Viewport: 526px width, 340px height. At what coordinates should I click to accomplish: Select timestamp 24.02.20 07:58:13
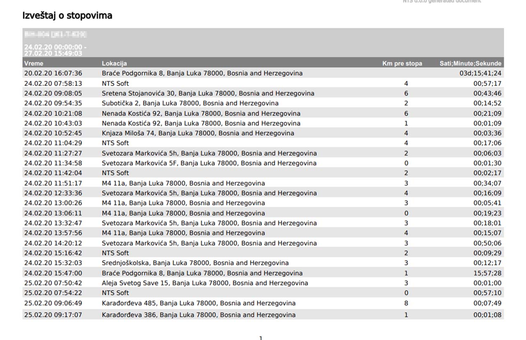coord(53,83)
